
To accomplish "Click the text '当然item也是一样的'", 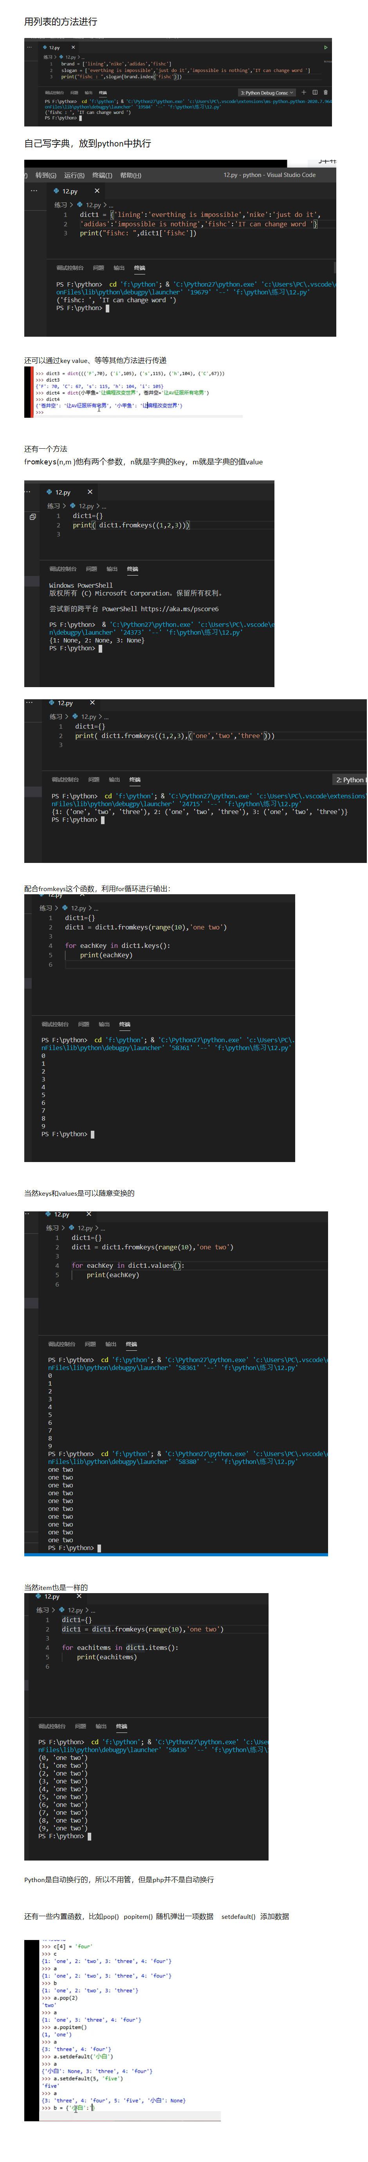I will [55, 1587].
